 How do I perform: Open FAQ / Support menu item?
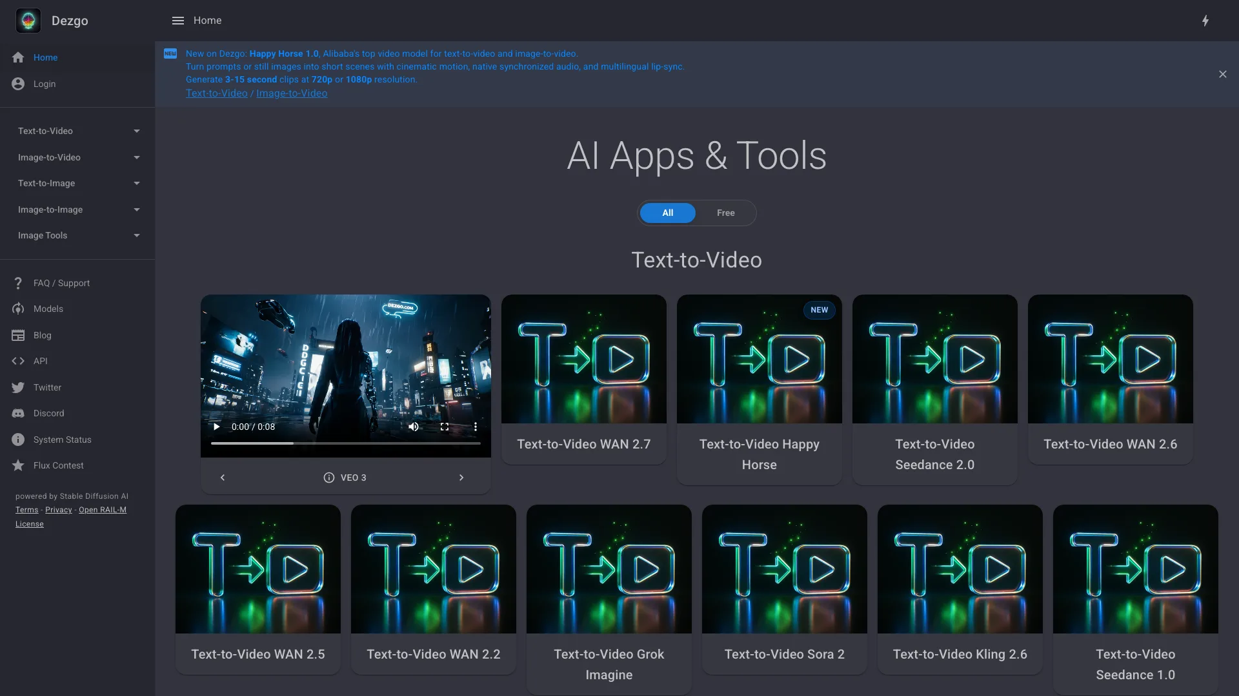77,283
